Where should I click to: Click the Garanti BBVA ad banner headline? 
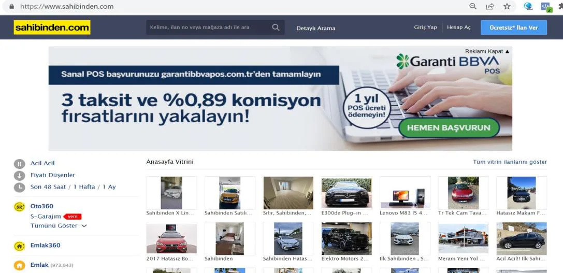pyautogui.click(x=191, y=108)
